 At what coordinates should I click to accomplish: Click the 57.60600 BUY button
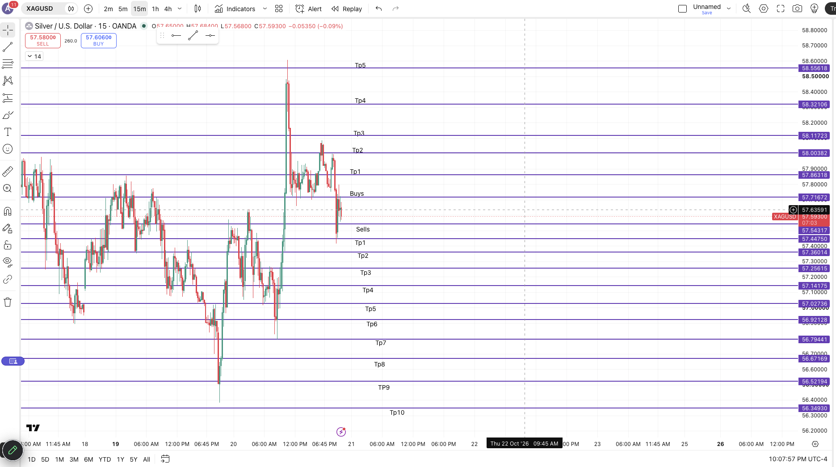[x=99, y=41]
